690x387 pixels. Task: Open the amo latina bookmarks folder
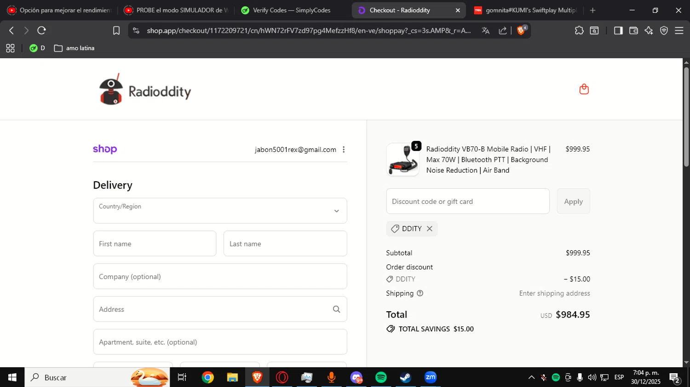[x=74, y=48]
